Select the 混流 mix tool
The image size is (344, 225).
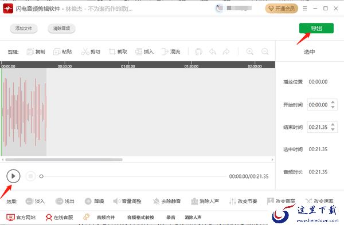pos(171,52)
